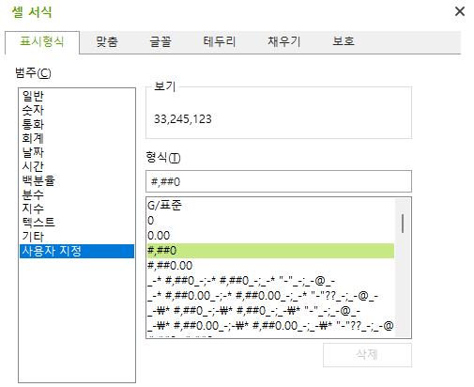Select 숫자 category

pos(77,110)
